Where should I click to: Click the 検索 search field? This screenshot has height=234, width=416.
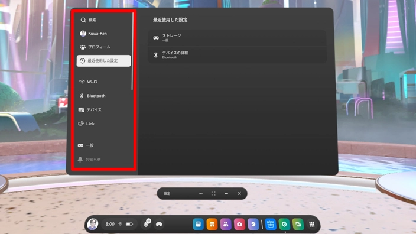click(x=104, y=20)
